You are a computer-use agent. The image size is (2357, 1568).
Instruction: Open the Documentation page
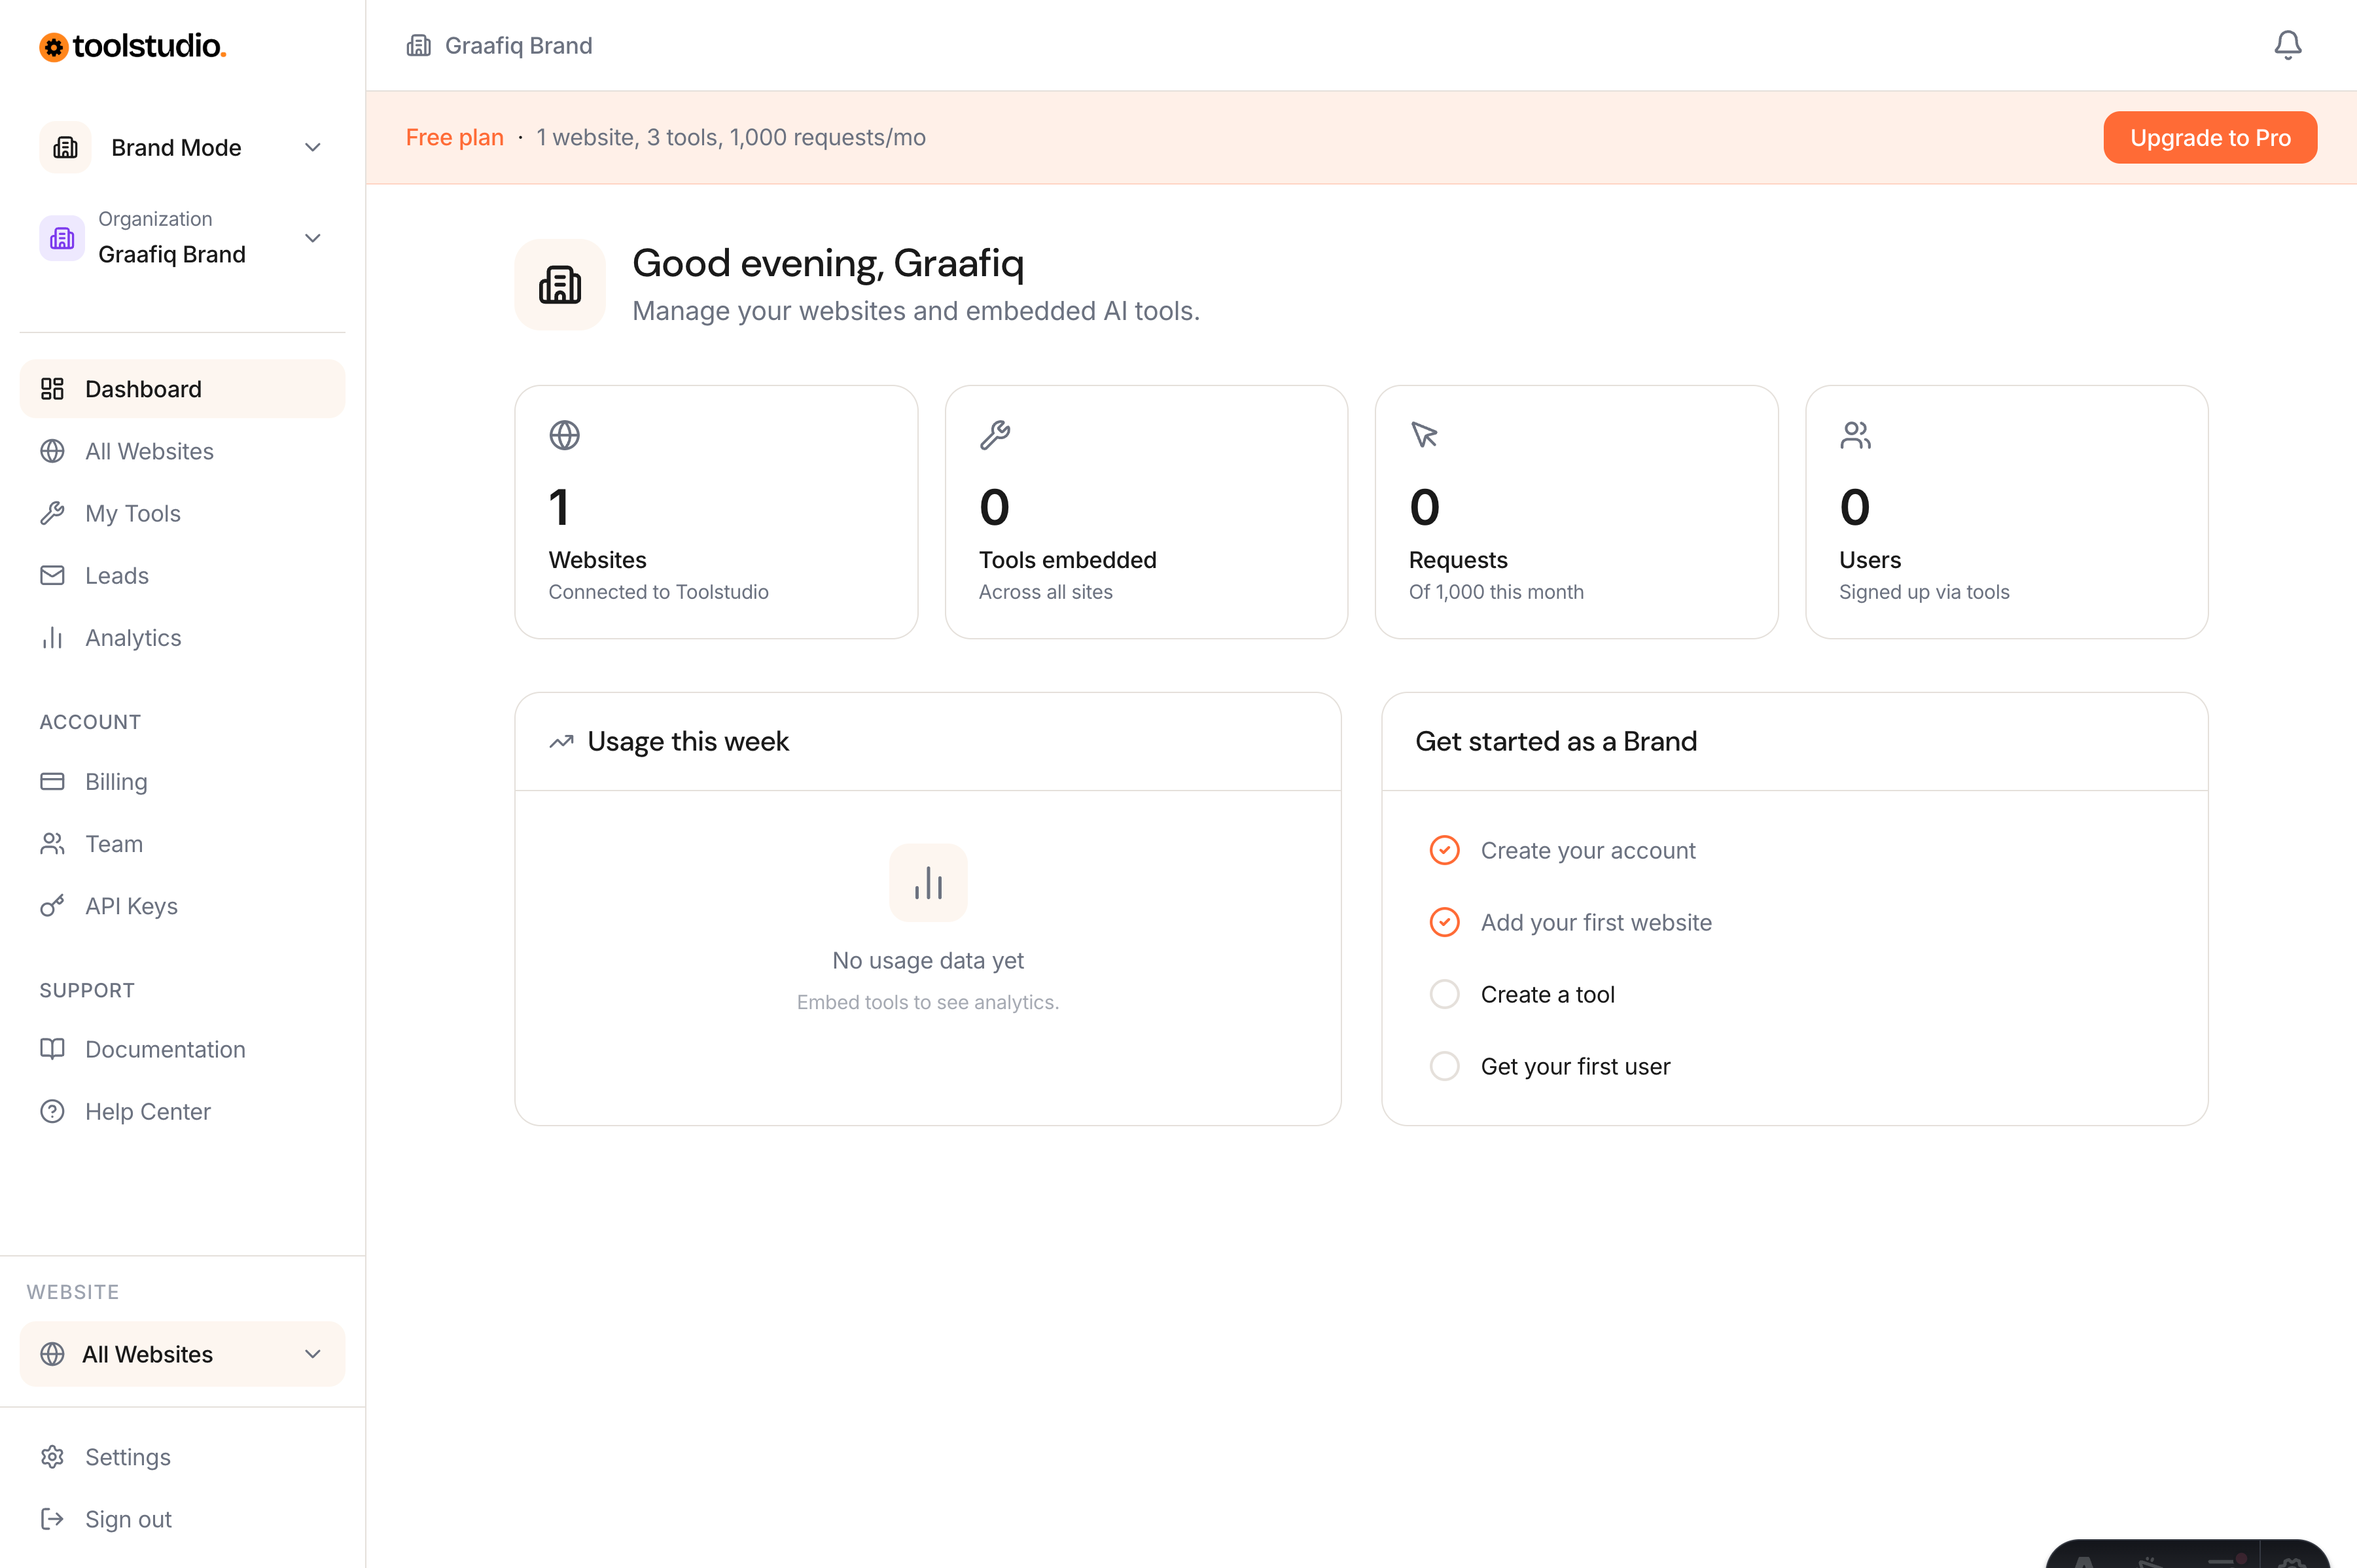(165, 1049)
